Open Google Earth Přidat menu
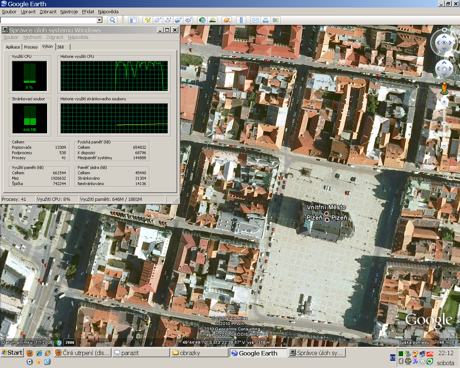The image size is (460, 368). coord(88,11)
